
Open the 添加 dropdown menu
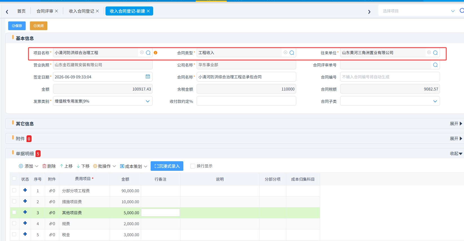pos(28,166)
